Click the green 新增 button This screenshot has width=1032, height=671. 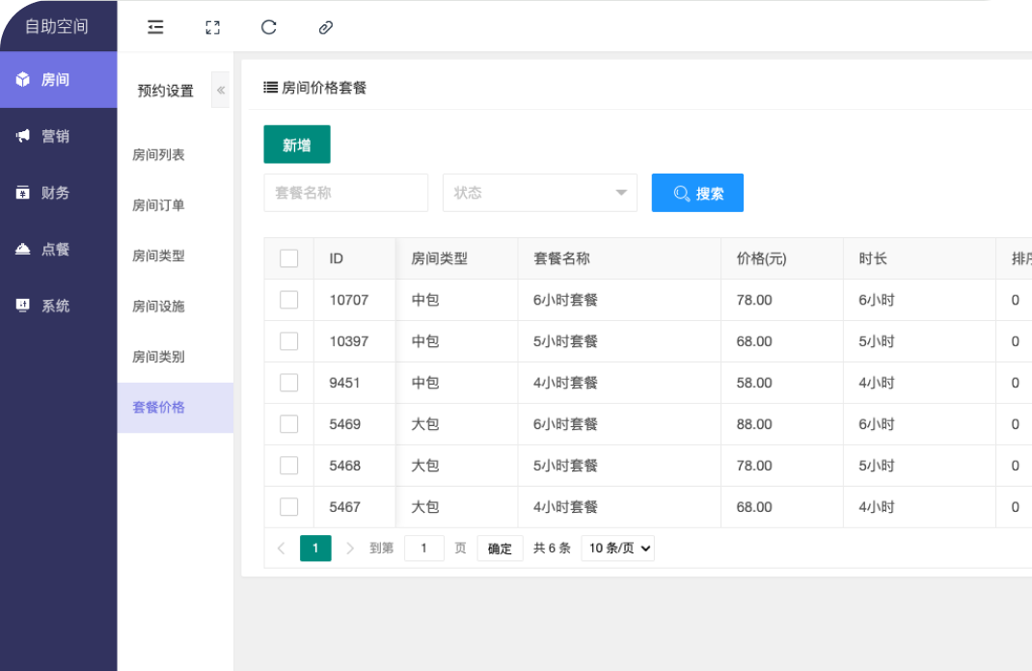(x=297, y=145)
